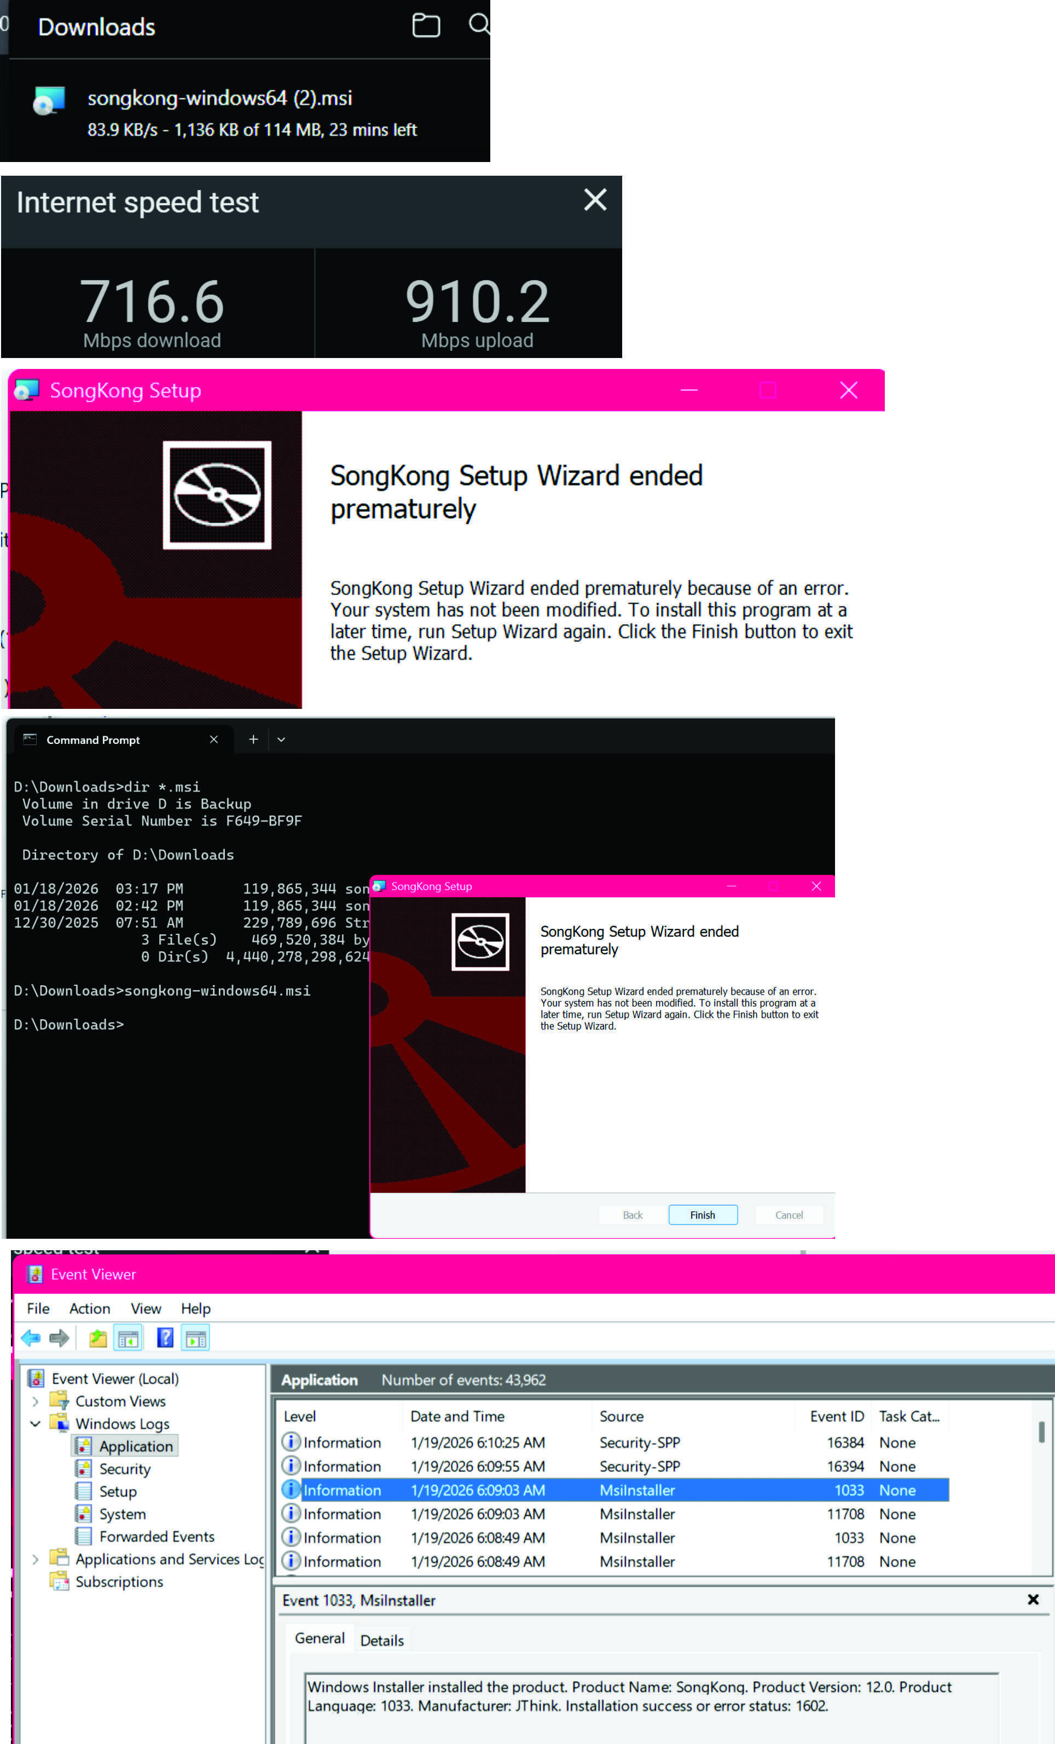
Task: Close the Command Prompt tab
Action: 214,739
